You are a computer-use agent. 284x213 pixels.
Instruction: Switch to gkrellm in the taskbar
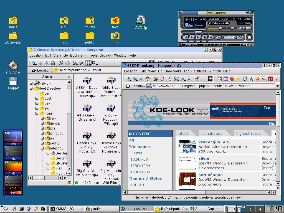tap(102, 209)
